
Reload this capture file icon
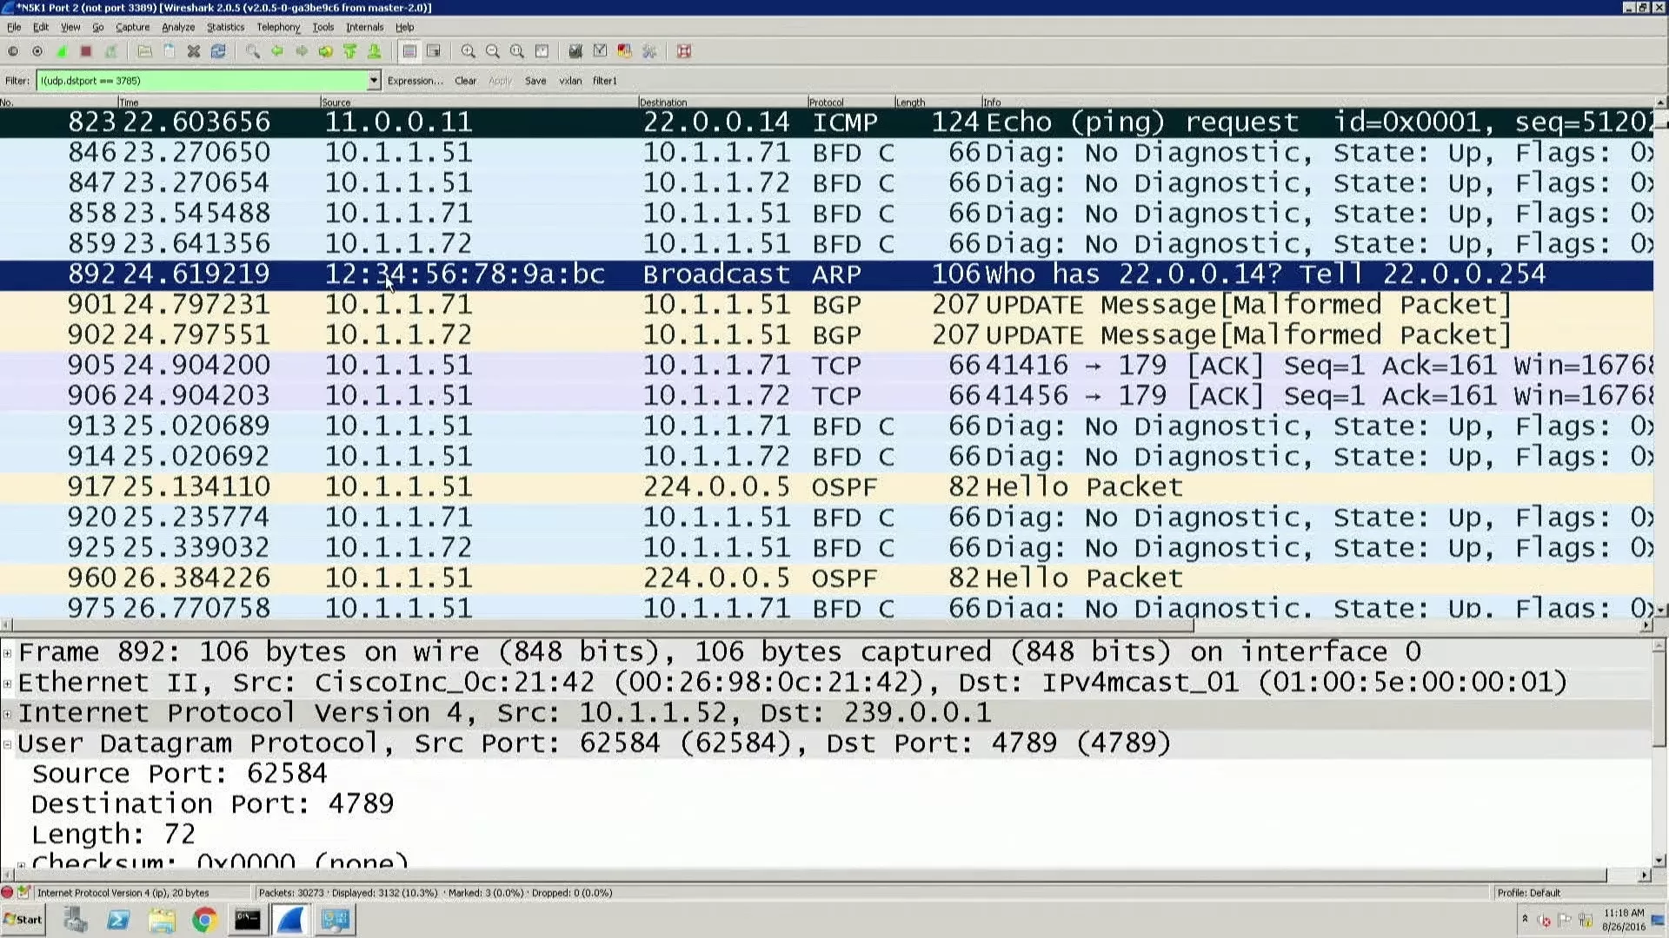217,51
